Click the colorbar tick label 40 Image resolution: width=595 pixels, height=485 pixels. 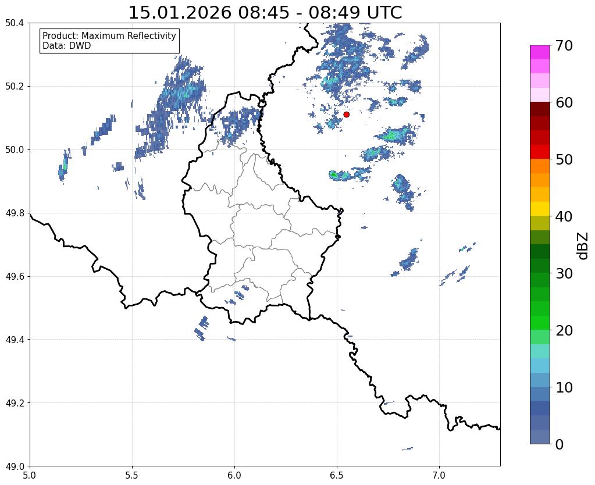click(564, 216)
